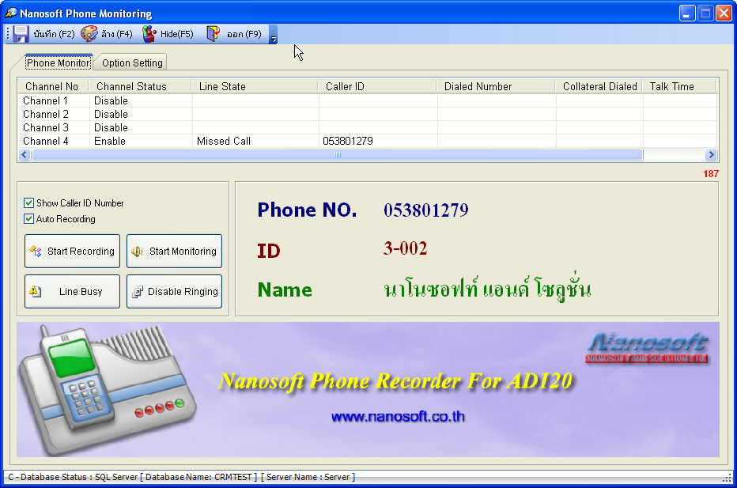737x488 pixels.
Task: Click the Dialed Number column header
Action: pyautogui.click(x=497, y=86)
